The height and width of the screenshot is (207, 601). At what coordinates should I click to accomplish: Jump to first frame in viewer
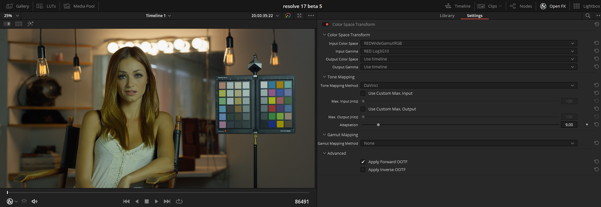click(x=126, y=201)
